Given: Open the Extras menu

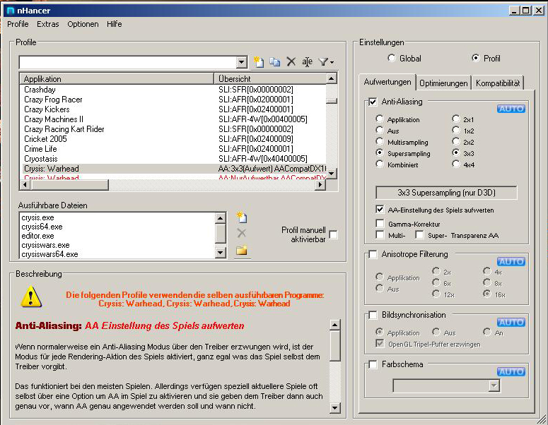Looking at the screenshot, I should [x=48, y=24].
